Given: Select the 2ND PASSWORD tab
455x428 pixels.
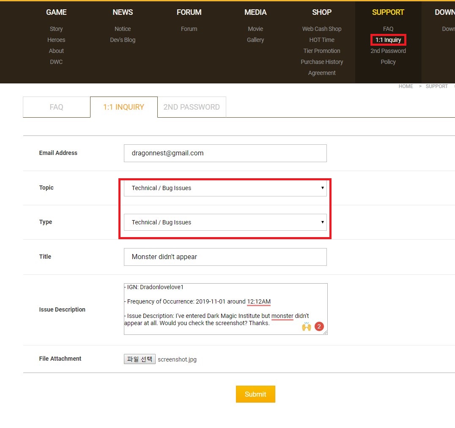Looking at the screenshot, I should [192, 107].
